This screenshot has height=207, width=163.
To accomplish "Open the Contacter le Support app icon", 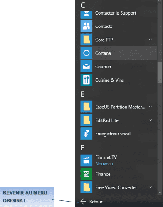I will [x=86, y=15].
